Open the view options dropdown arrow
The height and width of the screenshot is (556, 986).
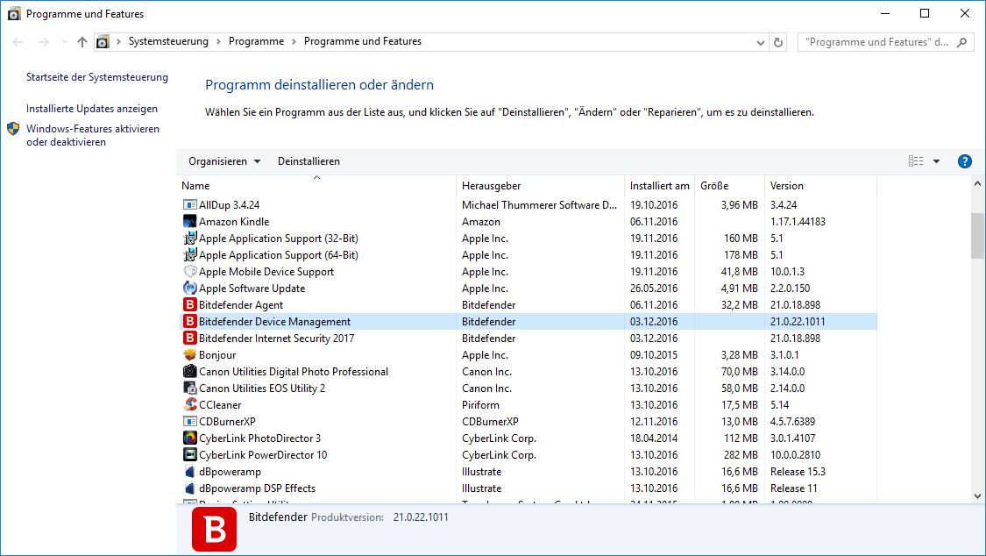[936, 161]
